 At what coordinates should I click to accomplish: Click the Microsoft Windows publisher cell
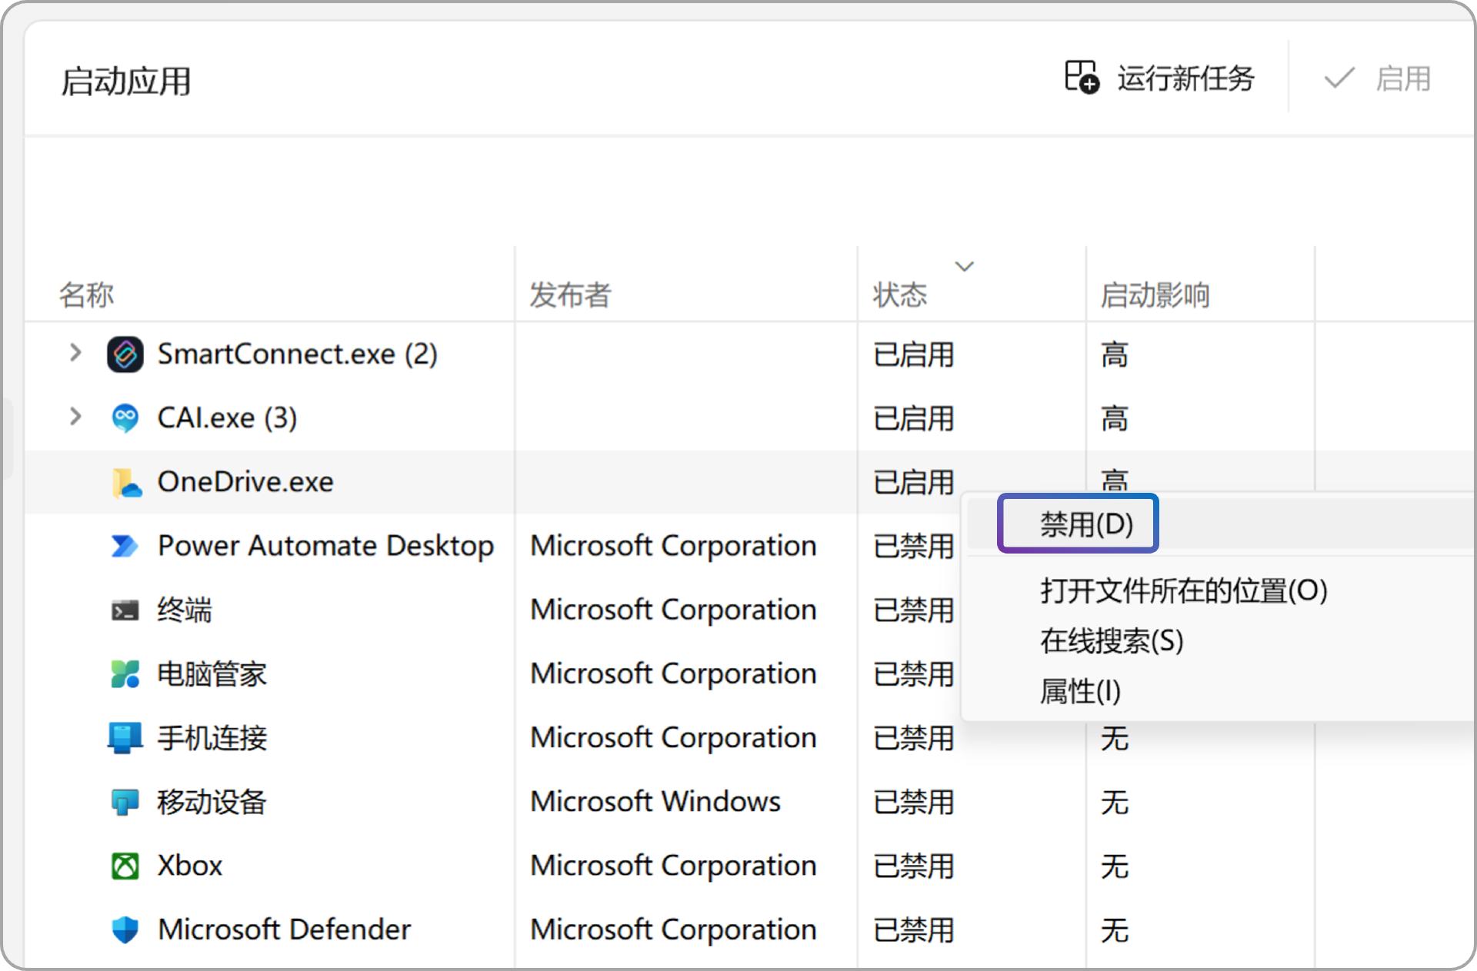tap(655, 802)
